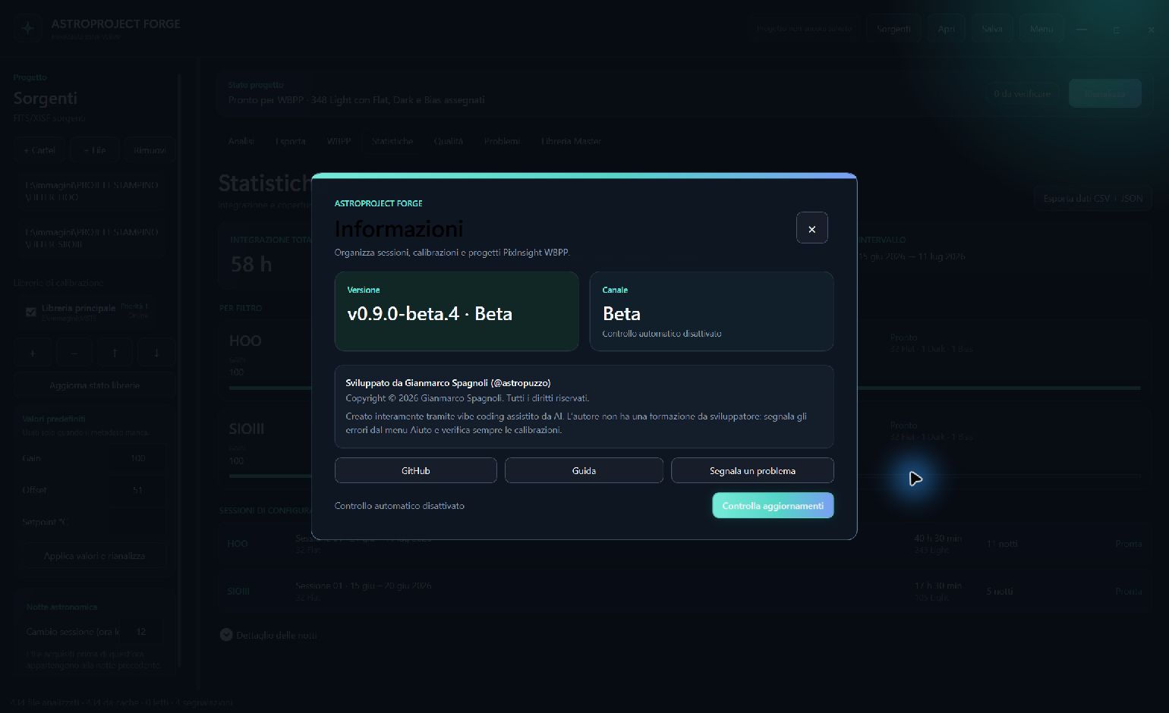The height and width of the screenshot is (713, 1169).
Task: Click the SIOIII filter progress bar
Action: pos(685,476)
